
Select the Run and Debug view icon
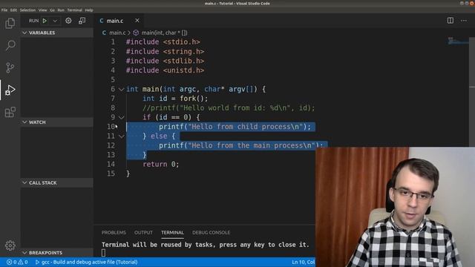pos(10,90)
